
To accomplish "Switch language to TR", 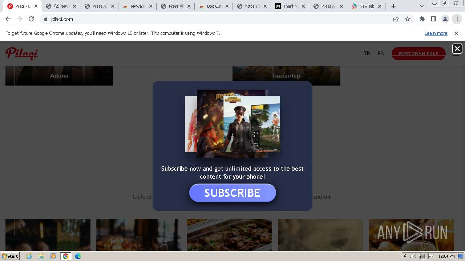I will 367,53.
